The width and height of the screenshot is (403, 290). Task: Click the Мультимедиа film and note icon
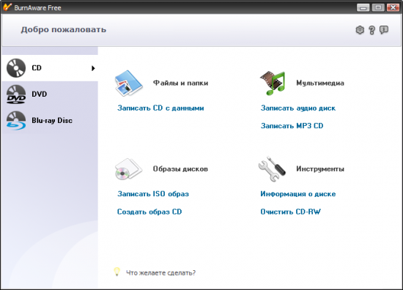273,83
